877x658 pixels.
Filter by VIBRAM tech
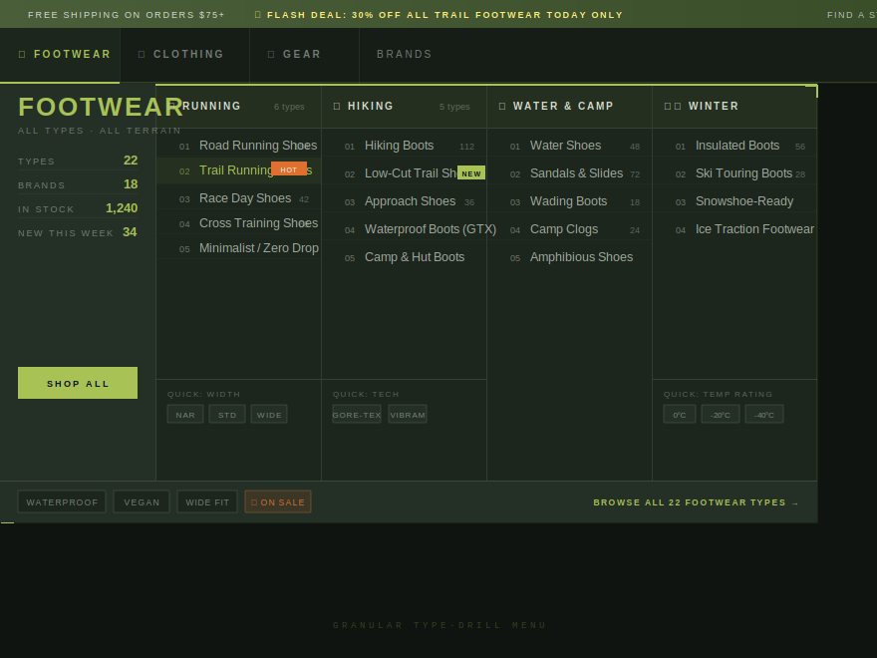[x=408, y=415]
